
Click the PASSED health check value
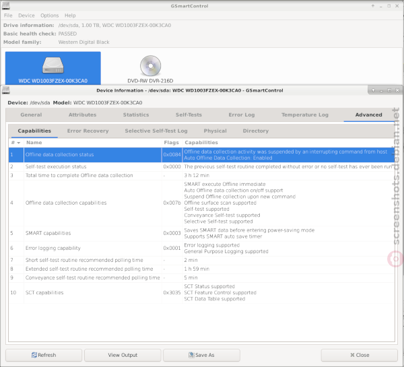click(67, 34)
